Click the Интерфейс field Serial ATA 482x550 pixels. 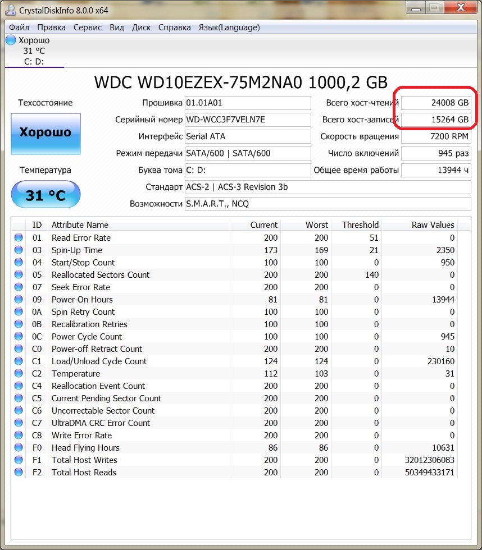click(x=248, y=136)
